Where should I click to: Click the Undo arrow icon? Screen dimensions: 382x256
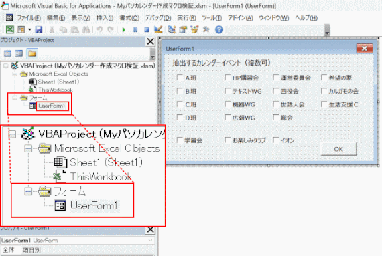tap(99, 29)
